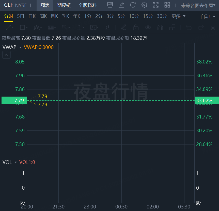Open the grid layout icon
The height and width of the screenshot is (211, 219).
click(167, 5)
